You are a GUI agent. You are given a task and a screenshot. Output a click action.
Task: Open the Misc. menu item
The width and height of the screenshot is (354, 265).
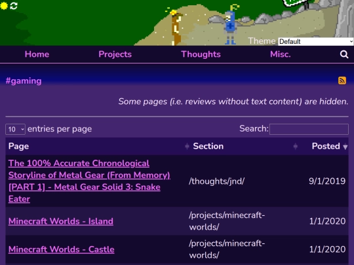281,54
